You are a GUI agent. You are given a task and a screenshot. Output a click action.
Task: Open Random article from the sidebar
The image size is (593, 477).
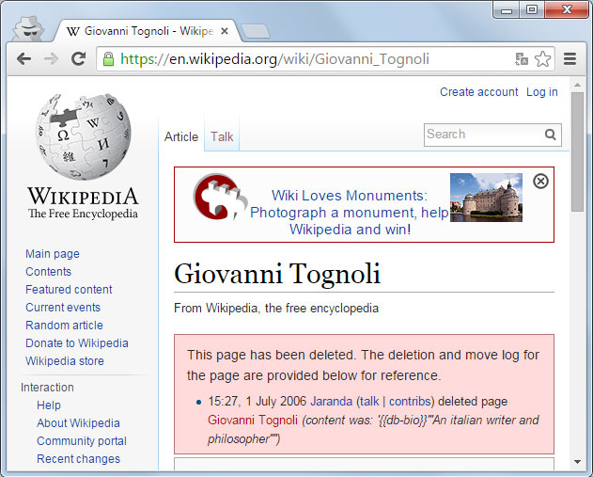click(64, 326)
